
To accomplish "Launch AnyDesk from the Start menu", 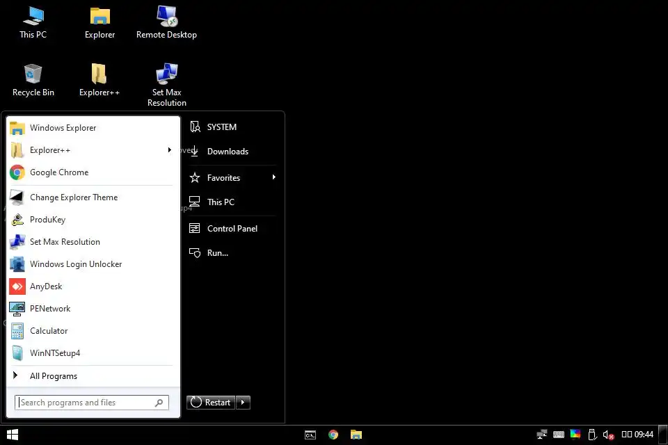I will 93,286.
